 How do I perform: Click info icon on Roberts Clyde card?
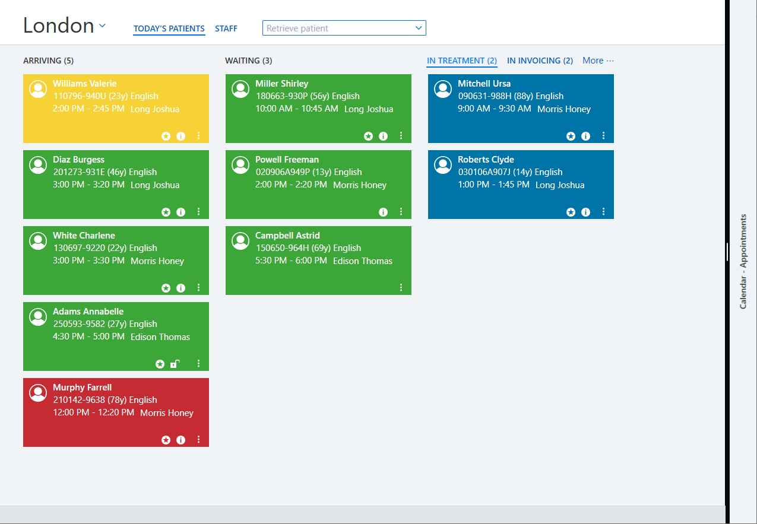[x=586, y=212]
